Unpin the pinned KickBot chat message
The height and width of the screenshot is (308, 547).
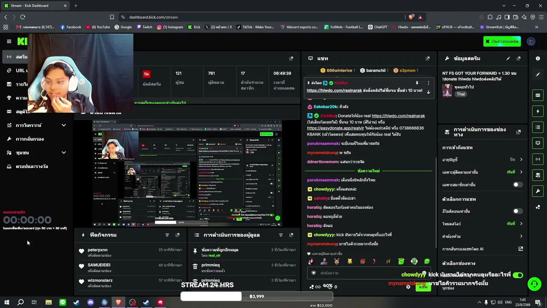(x=417, y=83)
